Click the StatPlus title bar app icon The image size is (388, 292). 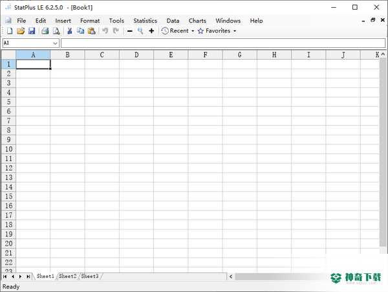(x=8, y=7)
